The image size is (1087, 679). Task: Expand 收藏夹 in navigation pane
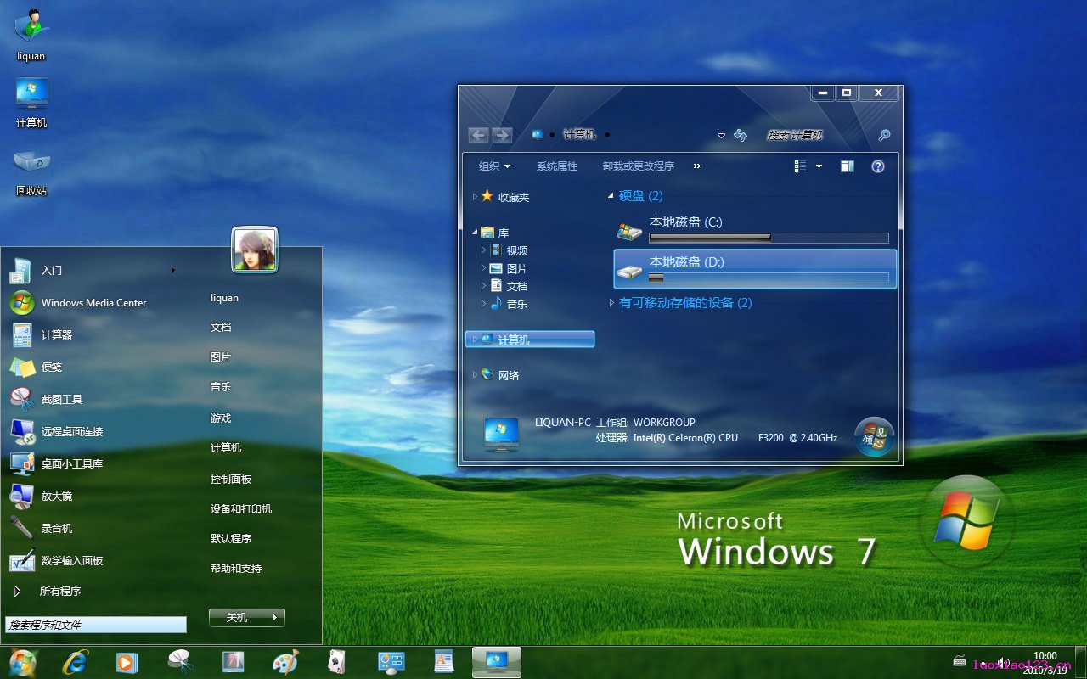[475, 196]
